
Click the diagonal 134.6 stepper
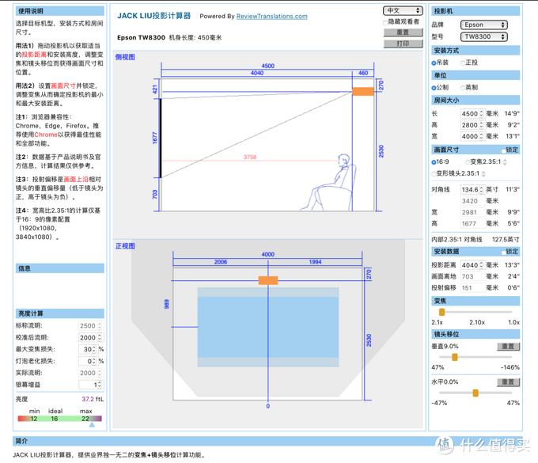481,189
